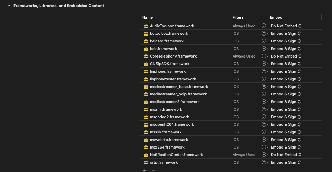
Task: Click the ortp.framework toolbox icon
Action: click(146, 163)
